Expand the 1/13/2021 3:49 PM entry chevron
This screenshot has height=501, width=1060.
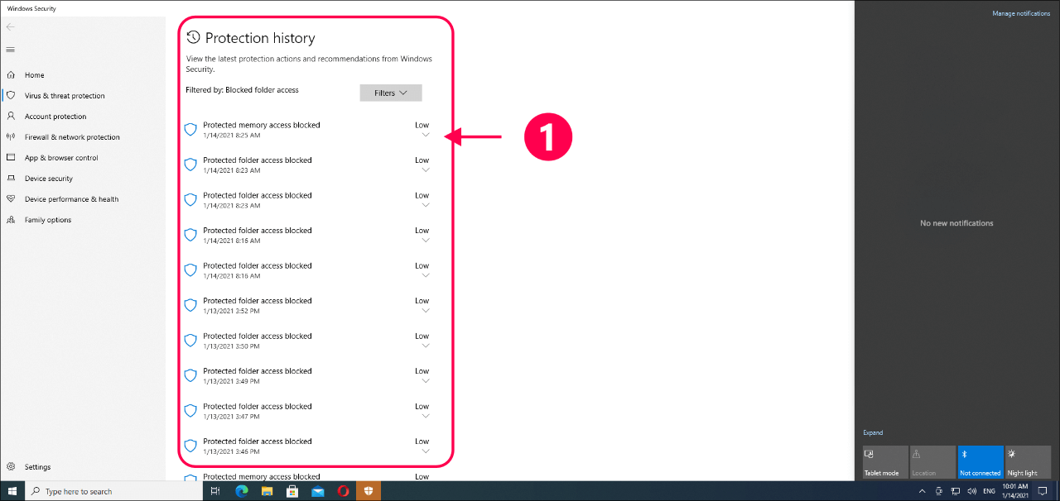(426, 381)
